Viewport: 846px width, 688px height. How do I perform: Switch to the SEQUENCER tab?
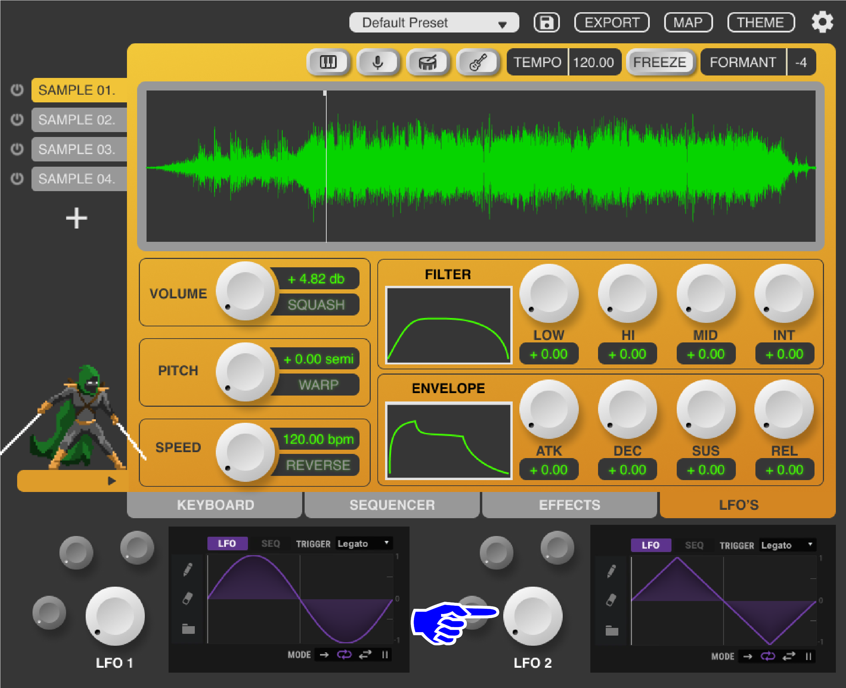392,505
